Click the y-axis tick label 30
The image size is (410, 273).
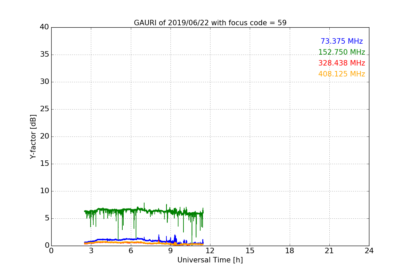pos(44,82)
